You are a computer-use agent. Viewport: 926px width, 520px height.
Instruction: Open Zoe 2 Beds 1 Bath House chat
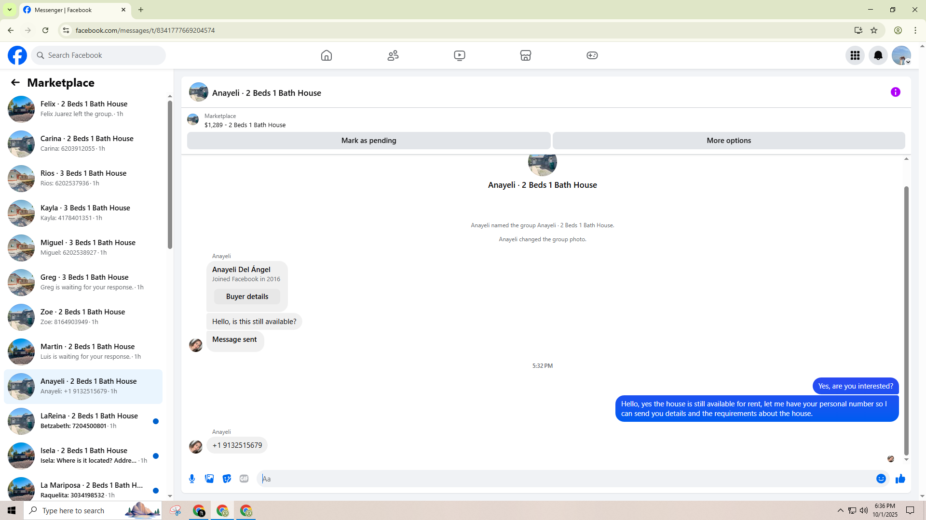coord(83,317)
